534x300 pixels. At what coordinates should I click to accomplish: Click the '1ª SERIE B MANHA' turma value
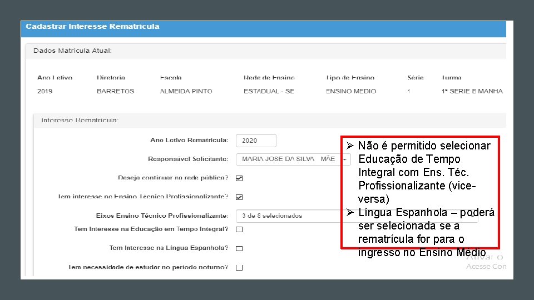472,91
